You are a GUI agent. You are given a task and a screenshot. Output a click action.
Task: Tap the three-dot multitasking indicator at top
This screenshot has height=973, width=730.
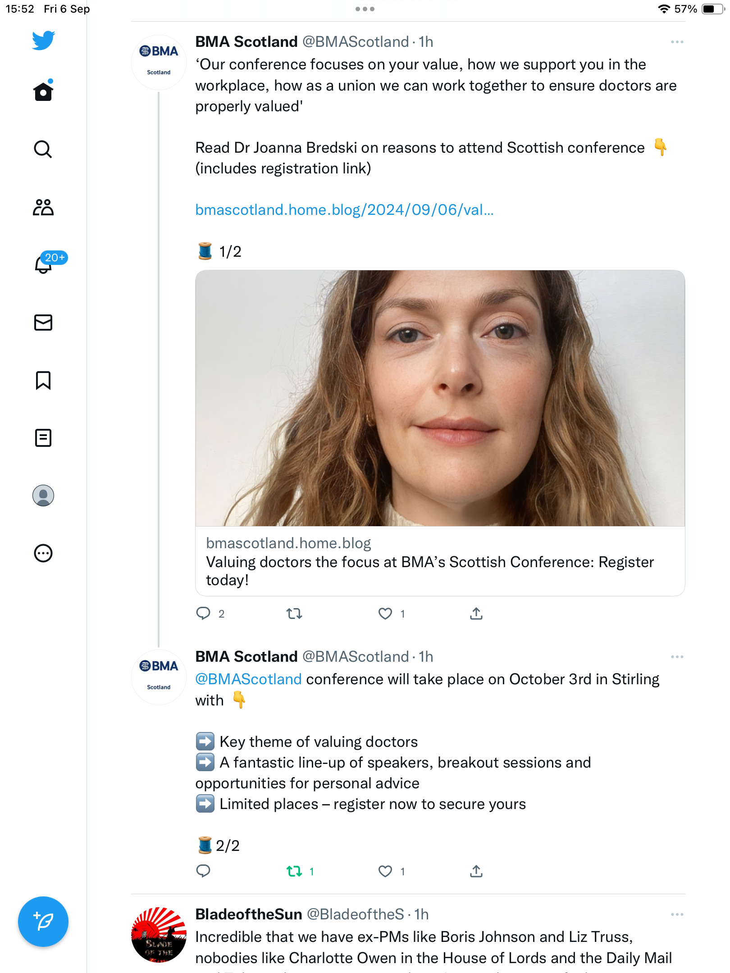[365, 9]
